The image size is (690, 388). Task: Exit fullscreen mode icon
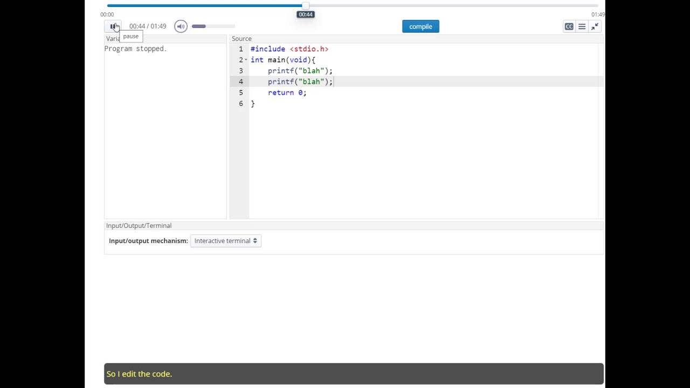(x=595, y=26)
